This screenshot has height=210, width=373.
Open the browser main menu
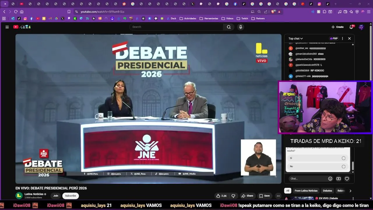(369, 12)
